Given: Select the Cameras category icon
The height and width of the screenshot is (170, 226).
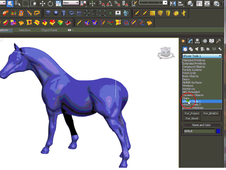Looking at the screenshot, I should point(202,49).
